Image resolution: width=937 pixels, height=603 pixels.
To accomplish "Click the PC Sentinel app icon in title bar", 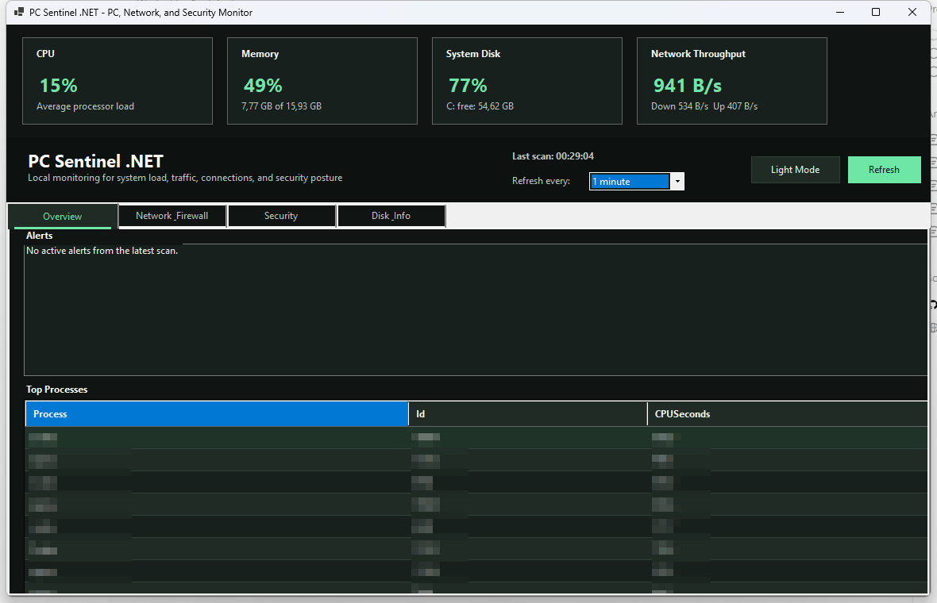I will coord(18,12).
